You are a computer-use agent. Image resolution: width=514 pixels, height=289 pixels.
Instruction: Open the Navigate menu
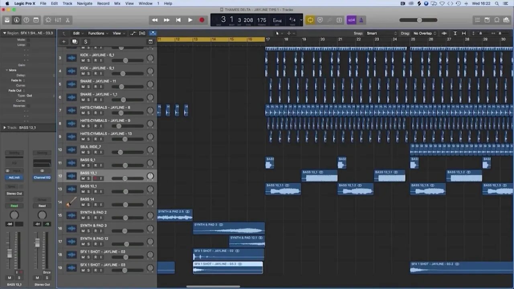tap(85, 3)
